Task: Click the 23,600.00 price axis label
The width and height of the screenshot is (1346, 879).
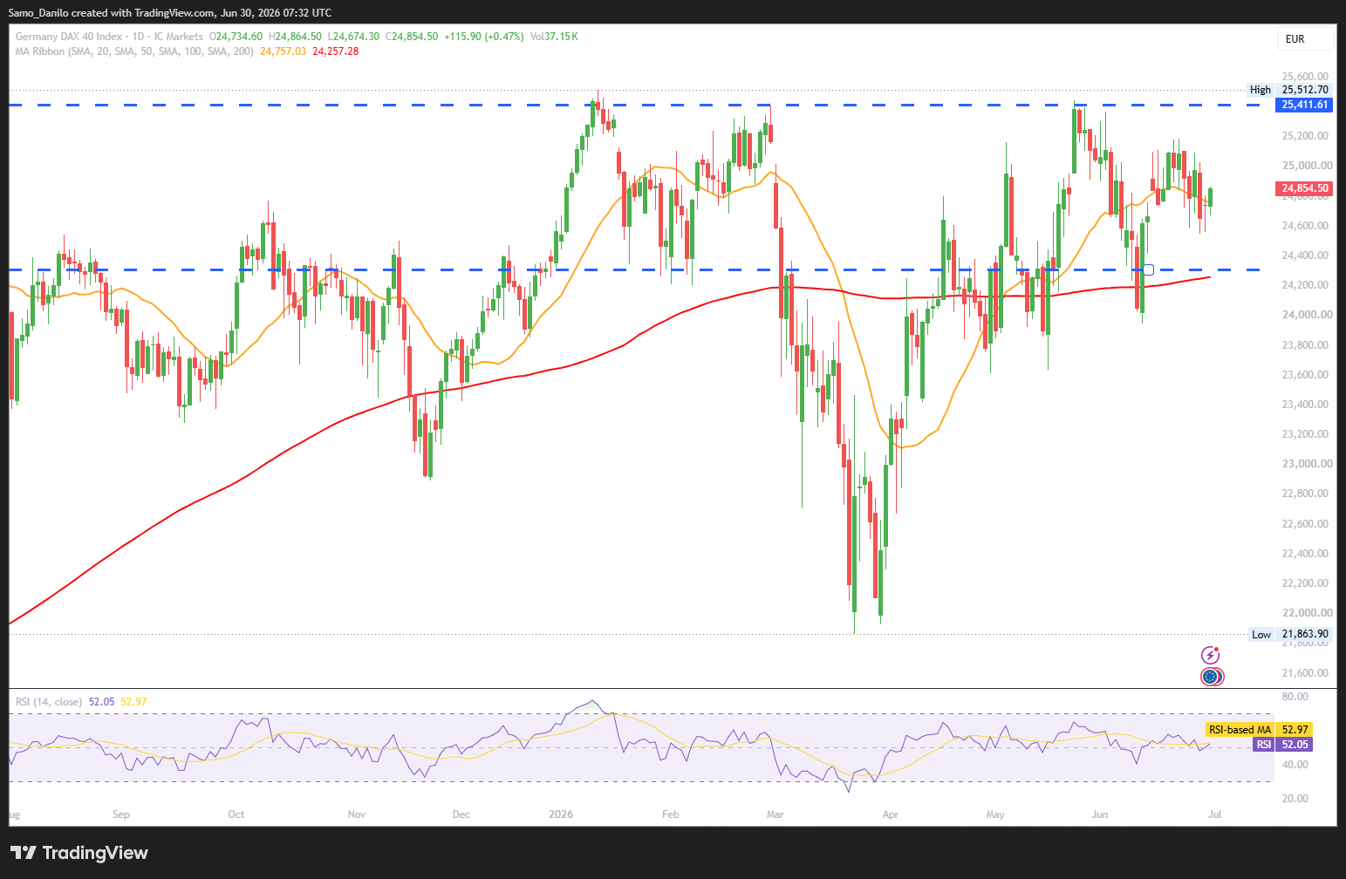Action: point(1305,375)
